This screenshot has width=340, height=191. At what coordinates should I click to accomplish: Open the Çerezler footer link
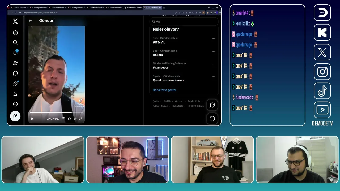(179, 101)
